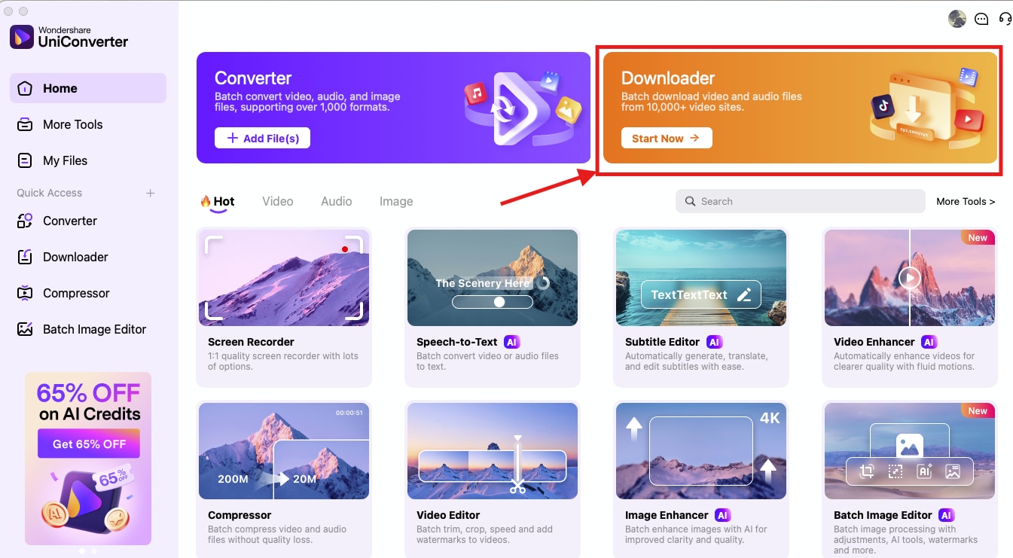Click the My Files document icon

(25, 160)
